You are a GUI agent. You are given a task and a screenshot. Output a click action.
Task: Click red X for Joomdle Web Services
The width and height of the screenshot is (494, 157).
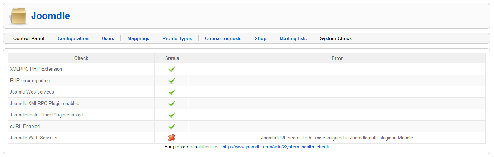(172, 138)
